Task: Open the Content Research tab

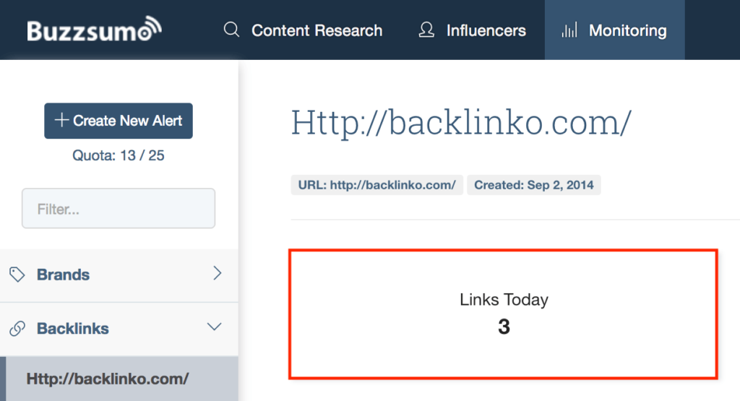Action: (317, 30)
